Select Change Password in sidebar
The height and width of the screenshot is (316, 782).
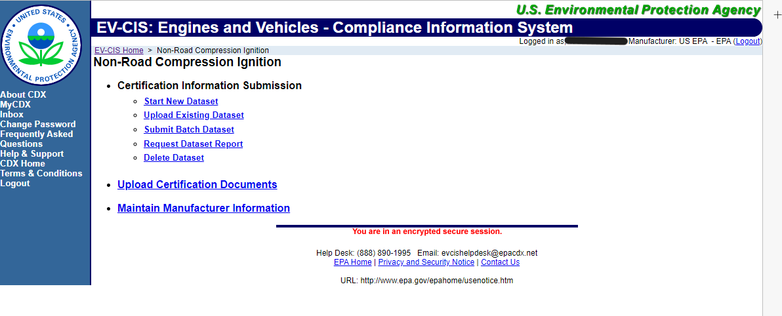point(38,125)
